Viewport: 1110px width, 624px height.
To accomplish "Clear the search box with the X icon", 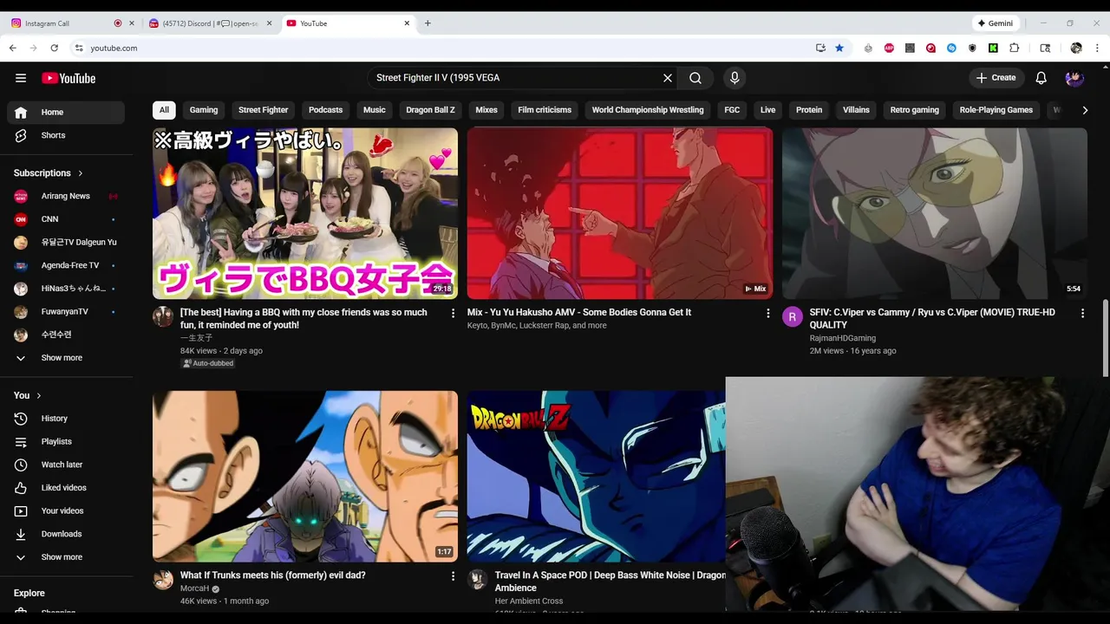I will click(668, 78).
